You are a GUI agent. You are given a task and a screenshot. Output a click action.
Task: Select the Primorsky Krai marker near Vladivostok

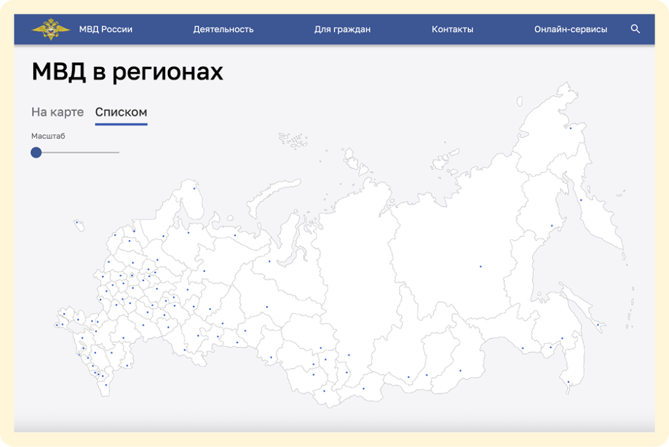coord(568,382)
